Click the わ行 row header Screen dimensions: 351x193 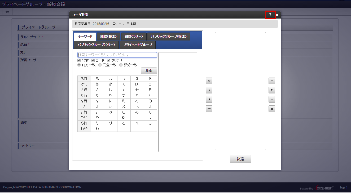[84, 129]
